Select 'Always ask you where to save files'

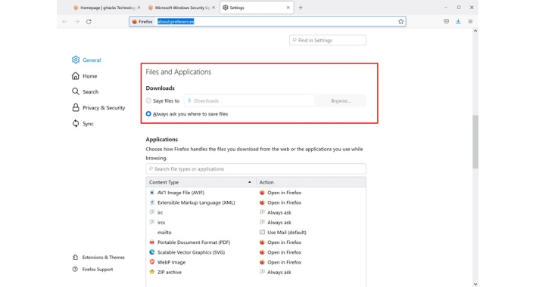pyautogui.click(x=148, y=114)
